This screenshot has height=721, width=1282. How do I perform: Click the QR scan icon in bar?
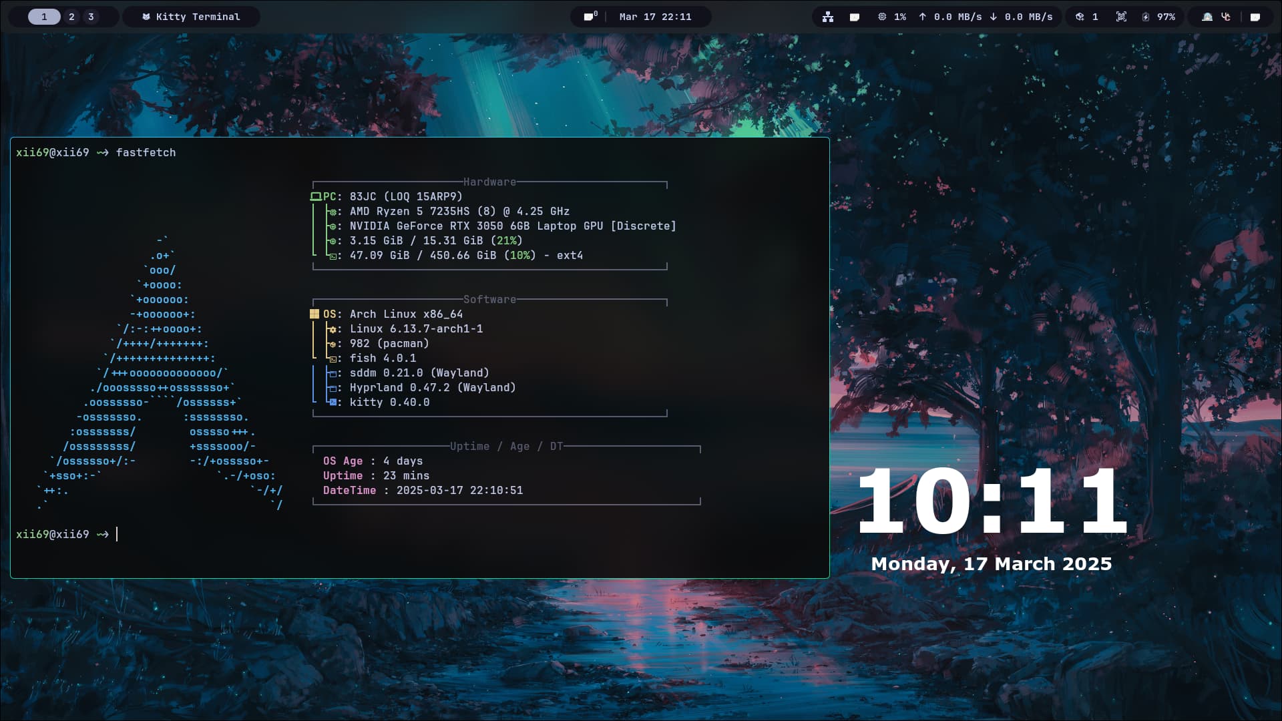(1121, 17)
